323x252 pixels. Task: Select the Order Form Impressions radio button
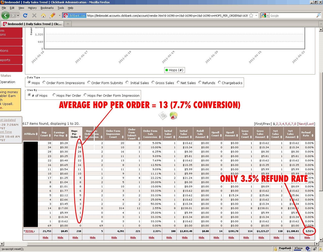[44, 83]
